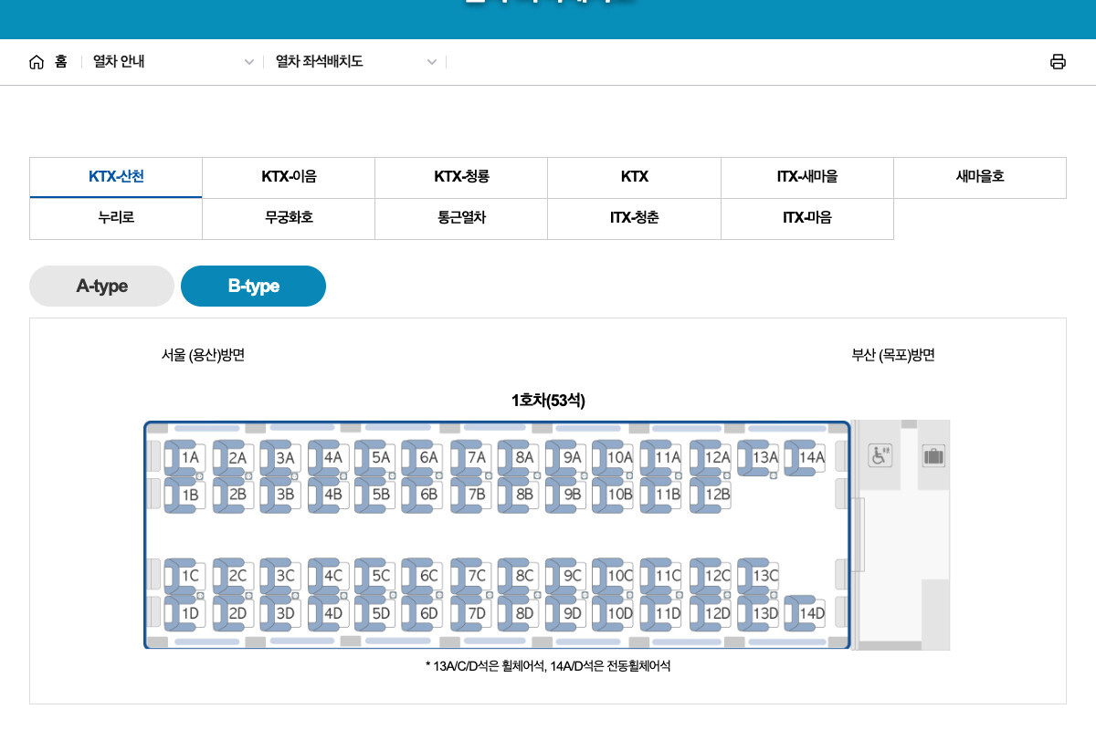The width and height of the screenshot is (1096, 730).
Task: Select seat 4B in seat map
Action: (x=328, y=495)
